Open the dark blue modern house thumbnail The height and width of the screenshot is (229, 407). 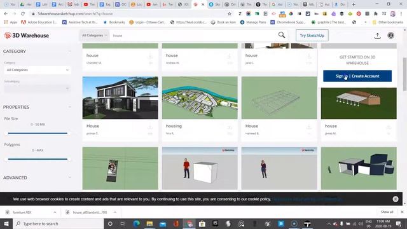pyautogui.click(x=359, y=168)
